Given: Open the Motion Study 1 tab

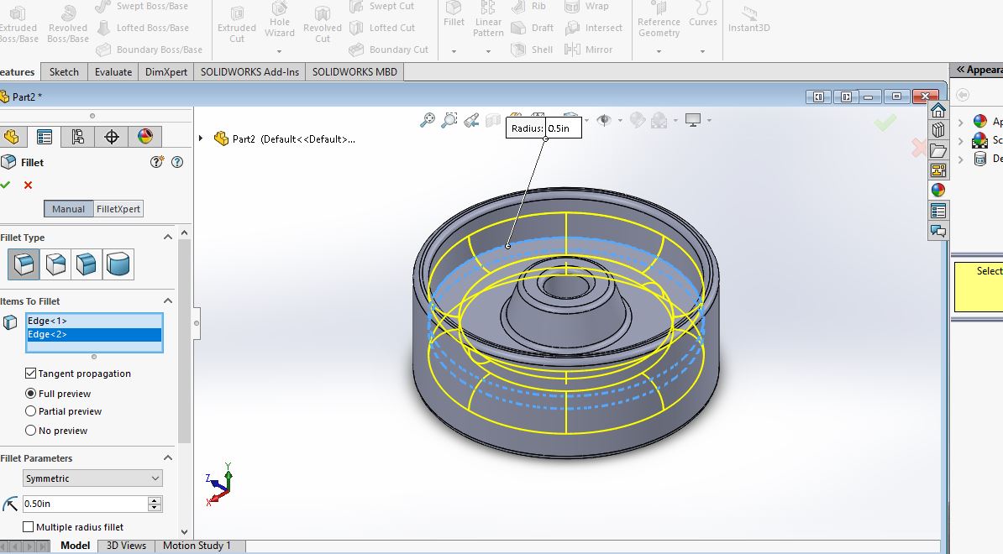Looking at the screenshot, I should tap(197, 546).
